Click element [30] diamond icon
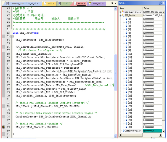167x142 pixels. click(x=126, y=124)
